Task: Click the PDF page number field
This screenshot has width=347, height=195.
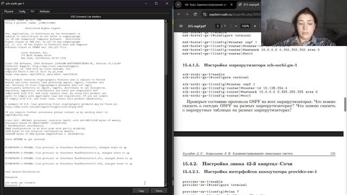Action: click(x=217, y=26)
